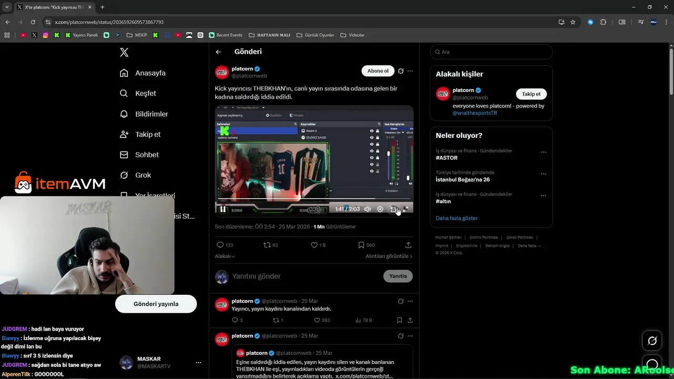Open Yayıncı Paneli bookmark
This screenshot has width=674, height=379.
(82, 35)
